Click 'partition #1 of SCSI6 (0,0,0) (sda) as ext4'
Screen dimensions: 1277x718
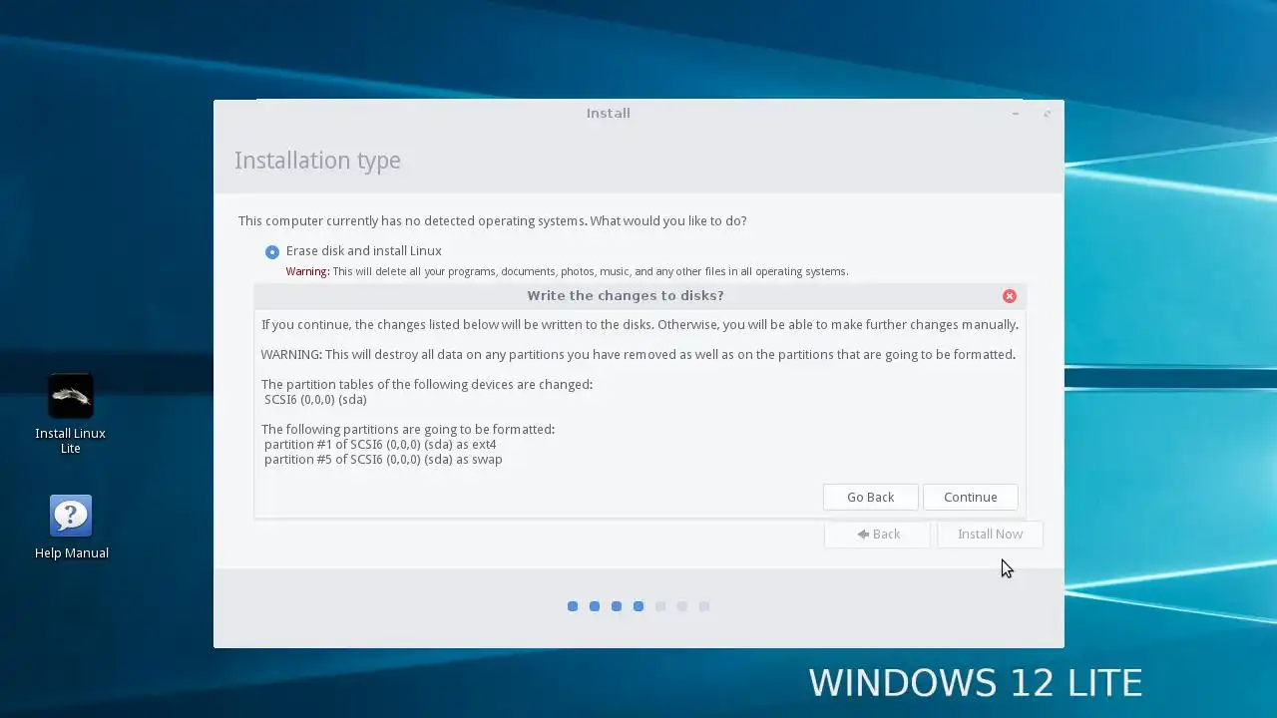pos(380,445)
